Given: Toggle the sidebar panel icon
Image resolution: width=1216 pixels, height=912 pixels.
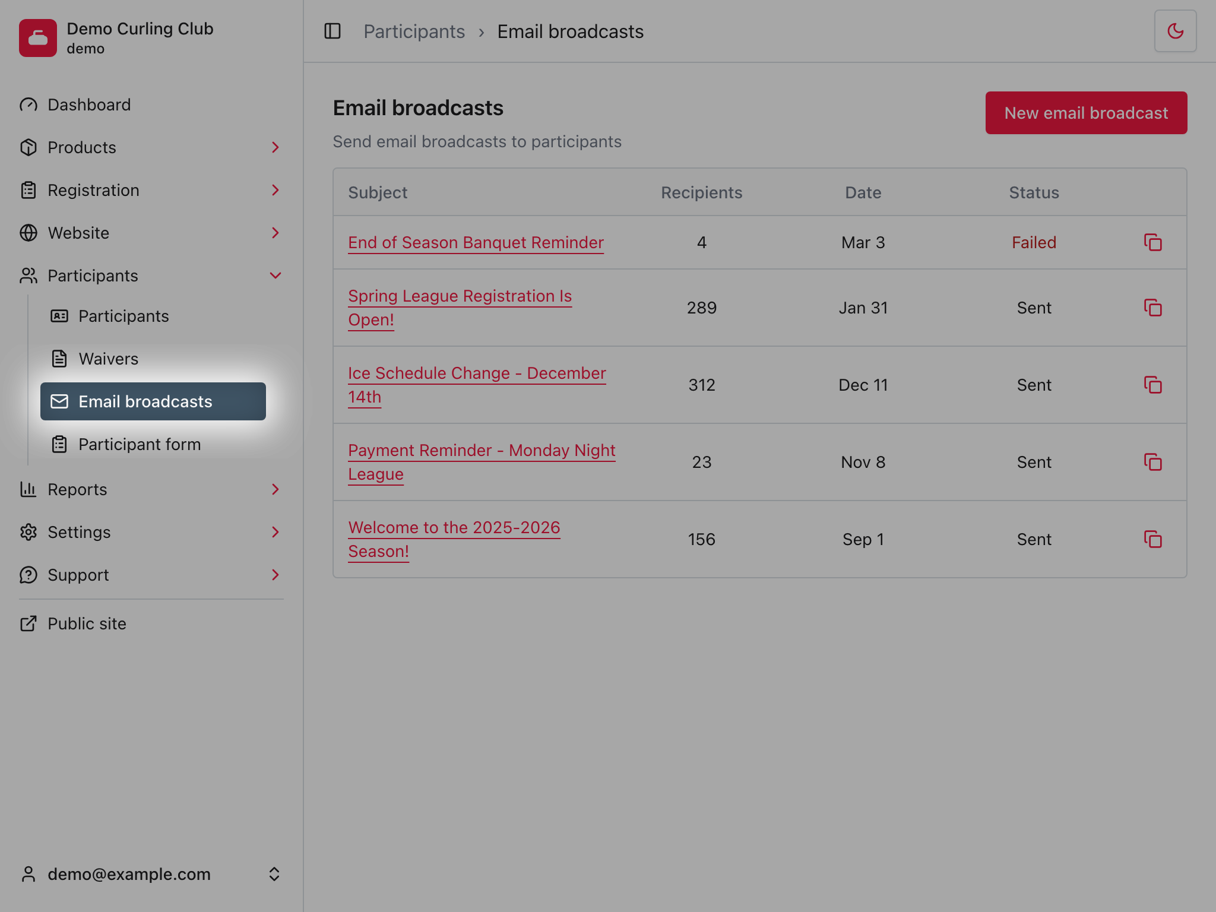Looking at the screenshot, I should coord(332,31).
